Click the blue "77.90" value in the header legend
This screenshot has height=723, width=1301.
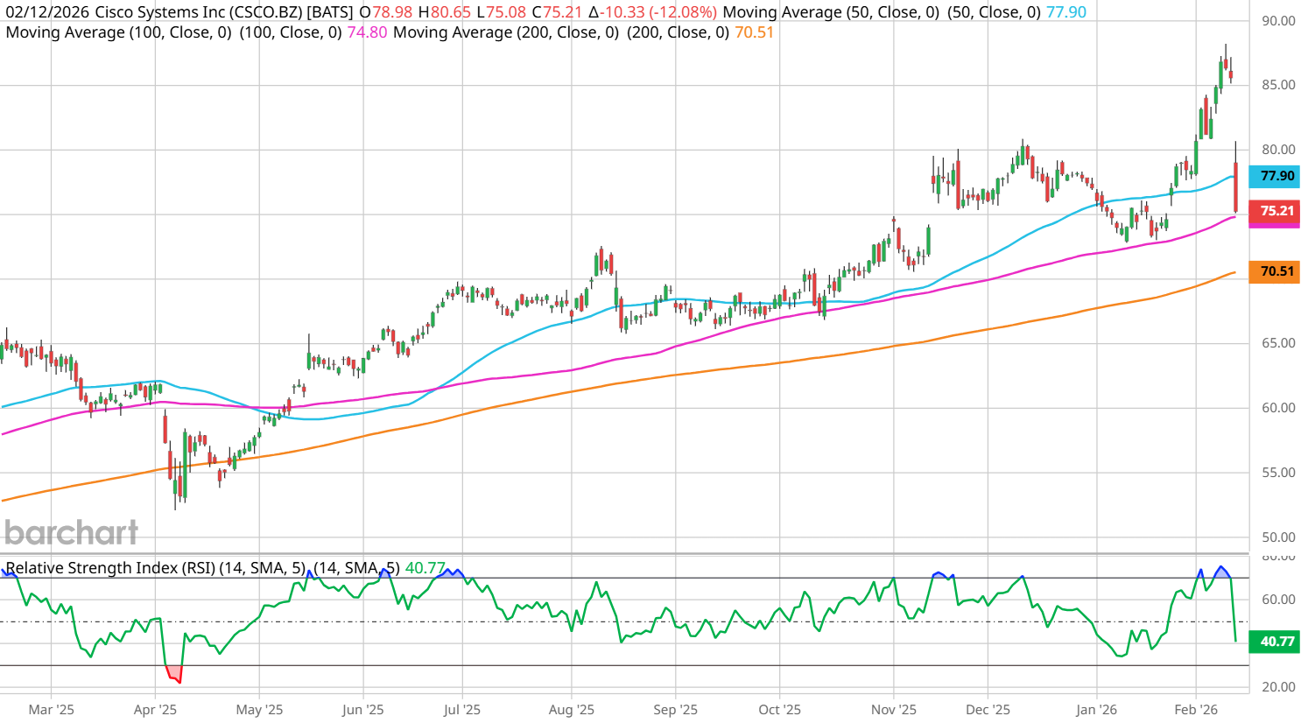coord(1066,12)
